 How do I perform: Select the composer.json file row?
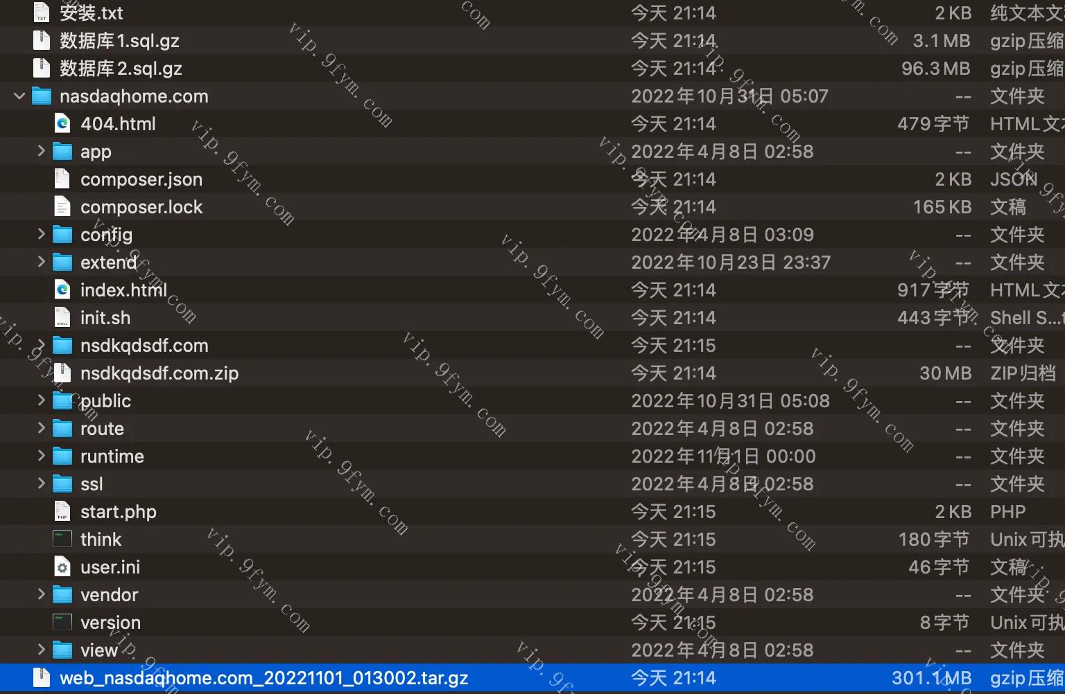pyautogui.click(x=141, y=179)
